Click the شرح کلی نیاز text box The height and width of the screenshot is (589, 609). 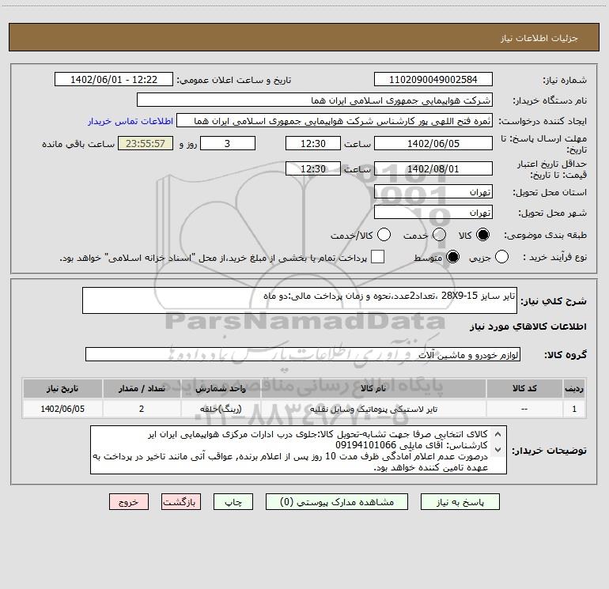(300, 300)
